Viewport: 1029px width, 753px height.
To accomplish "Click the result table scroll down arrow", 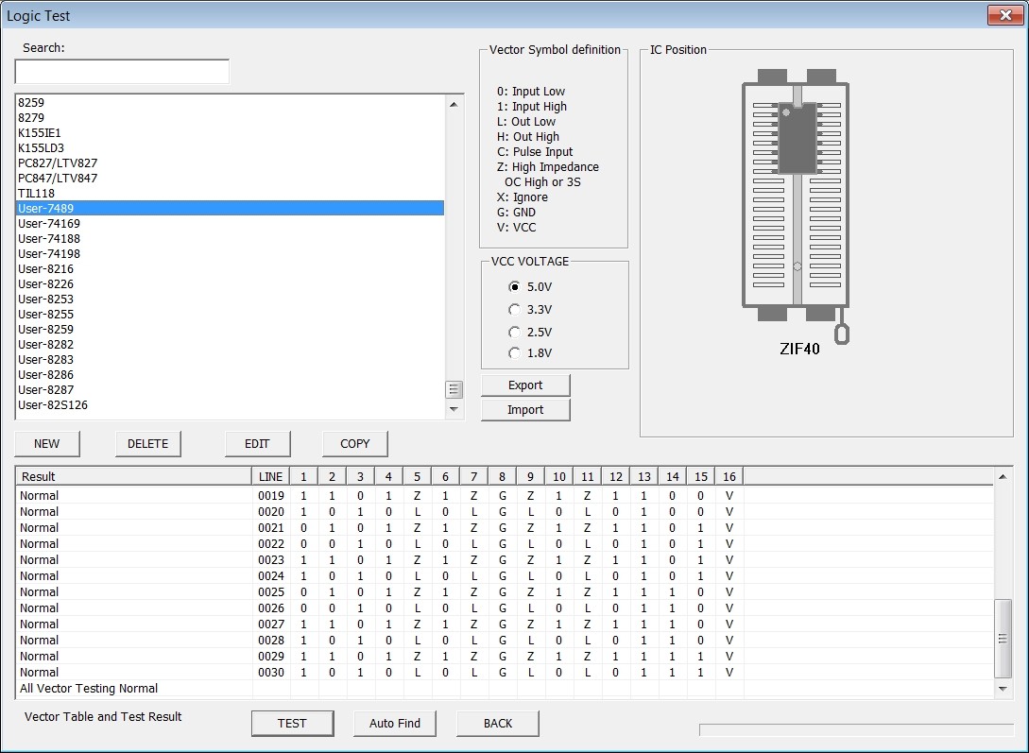I will [x=1003, y=688].
